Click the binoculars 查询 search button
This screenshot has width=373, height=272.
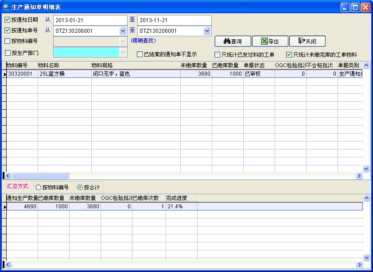coord(233,41)
